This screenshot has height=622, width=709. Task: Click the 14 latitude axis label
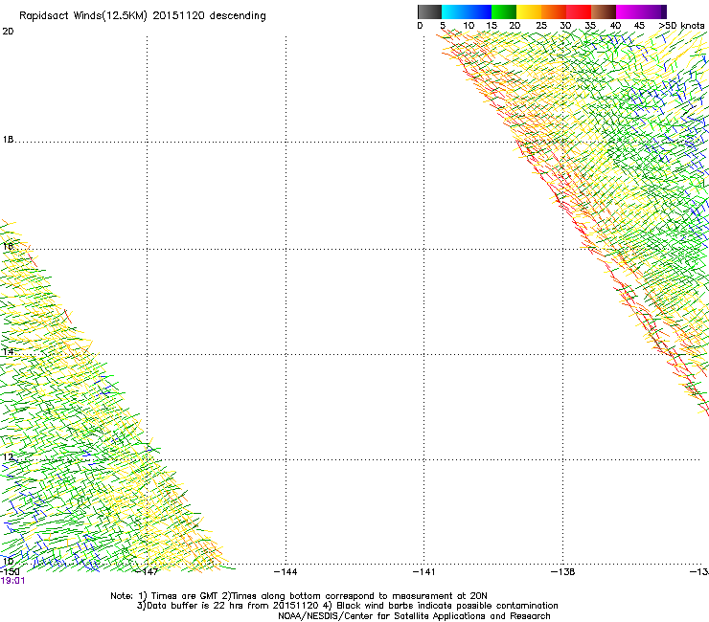tap(8, 352)
